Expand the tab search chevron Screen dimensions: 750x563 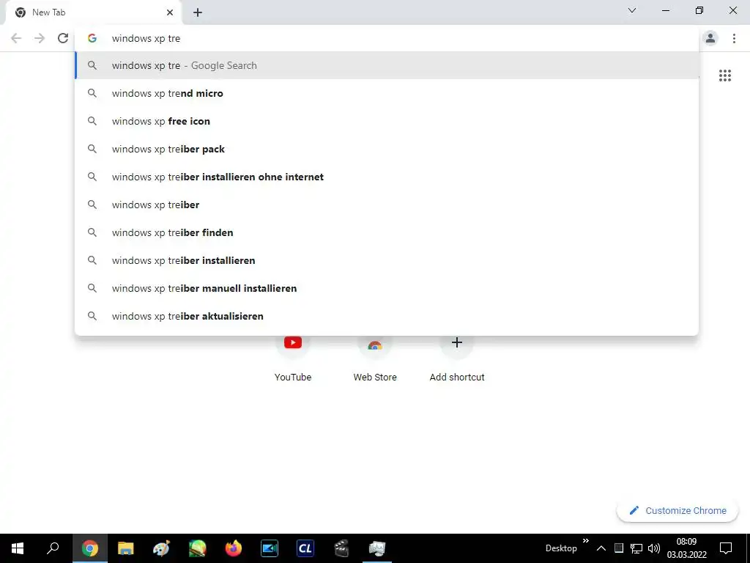pyautogui.click(x=632, y=10)
